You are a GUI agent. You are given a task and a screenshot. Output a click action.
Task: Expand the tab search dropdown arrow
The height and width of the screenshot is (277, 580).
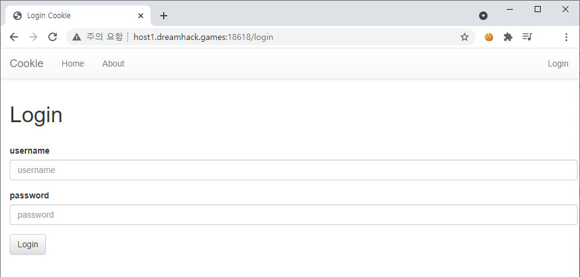tap(483, 16)
